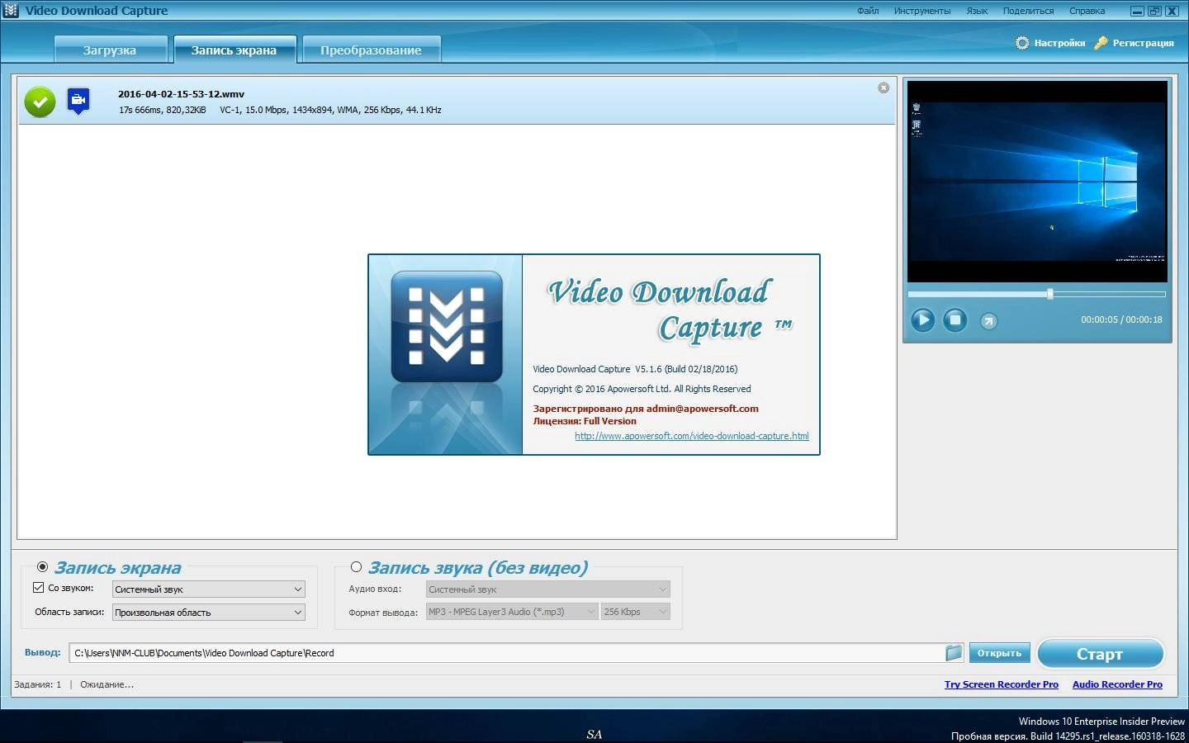Click the file details line with 1434x894
The image size is (1189, 743).
pyautogui.click(x=280, y=110)
